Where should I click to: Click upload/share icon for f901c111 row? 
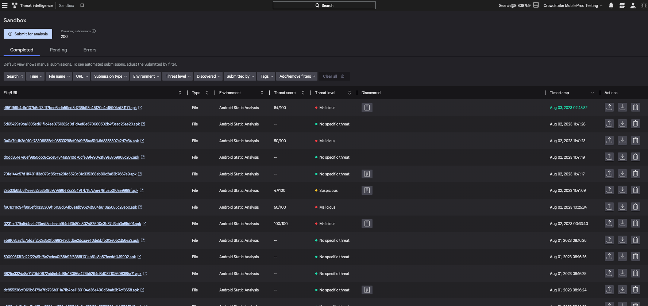[x=609, y=207]
